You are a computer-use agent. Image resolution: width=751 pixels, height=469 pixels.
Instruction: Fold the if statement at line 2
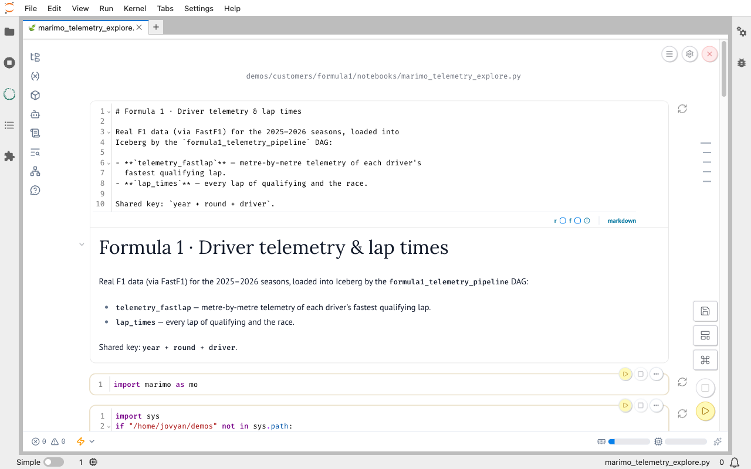point(110,426)
